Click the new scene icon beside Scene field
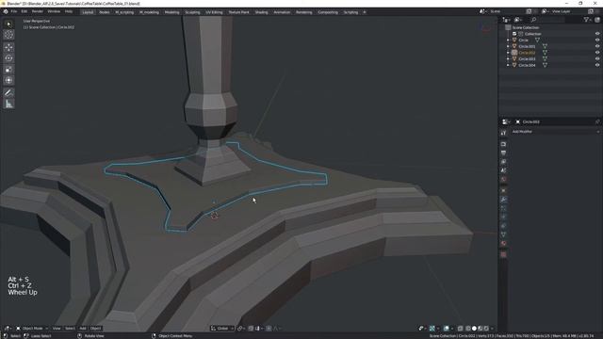 pos(529,11)
